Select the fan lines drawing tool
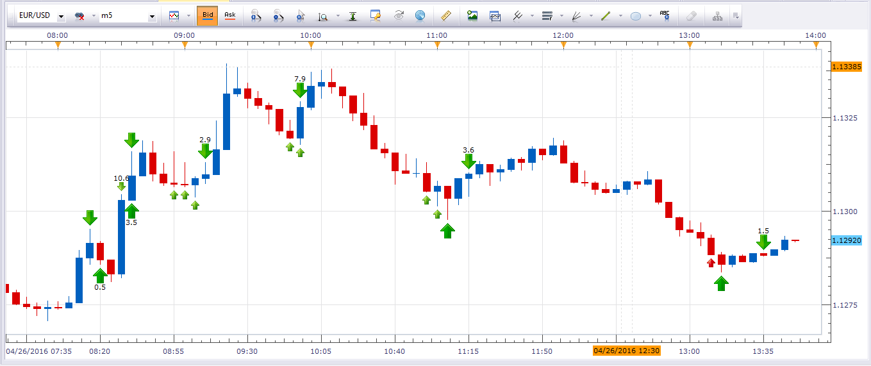Image resolution: width=871 pixels, height=366 pixels. 576,15
